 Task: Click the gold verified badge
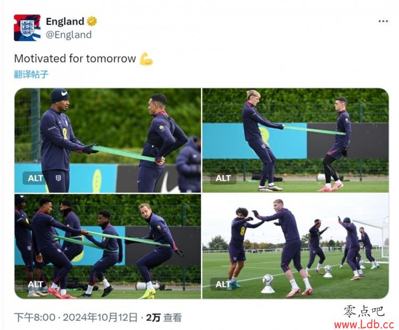click(x=92, y=21)
